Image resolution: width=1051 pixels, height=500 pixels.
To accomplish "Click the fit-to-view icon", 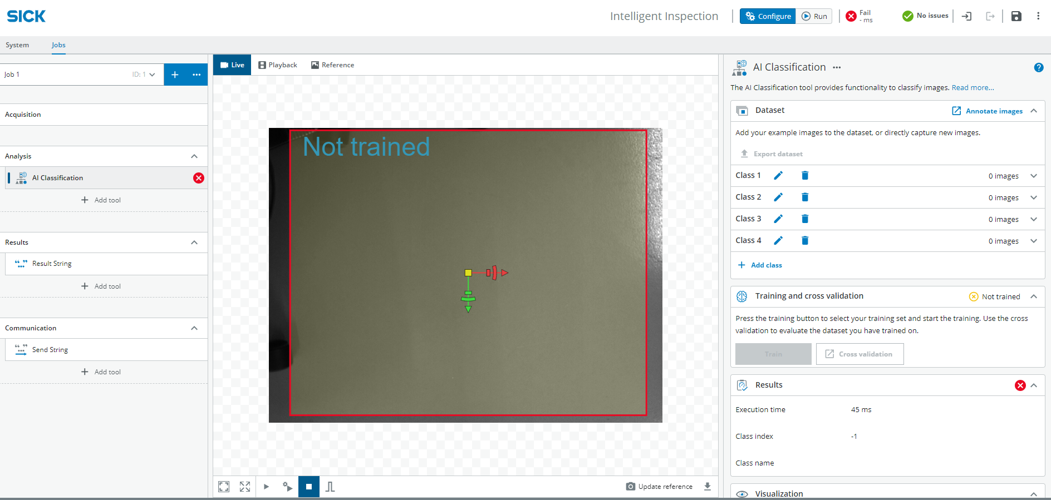I will (224, 487).
